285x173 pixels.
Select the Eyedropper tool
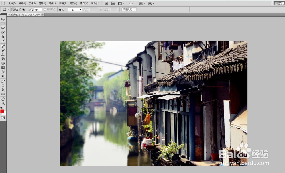(x=3, y=41)
